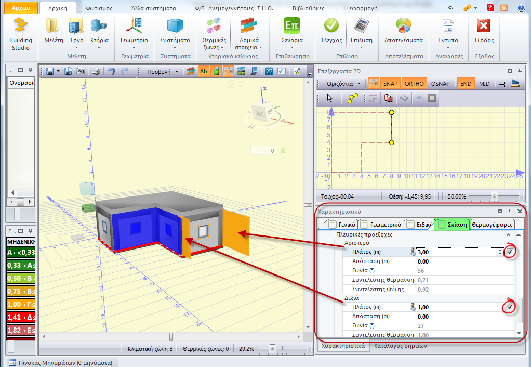Click the landscape background icon
The height and width of the screenshot is (367, 531).
click(x=241, y=71)
